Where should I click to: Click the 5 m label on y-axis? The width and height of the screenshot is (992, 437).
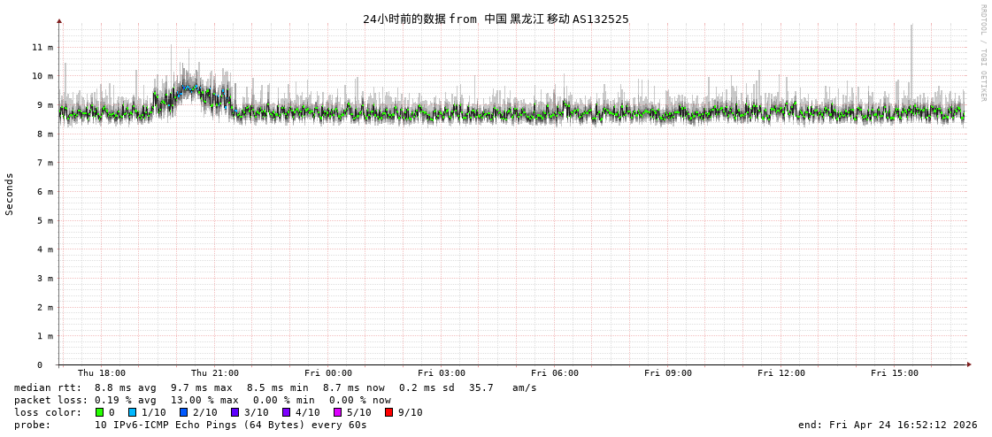tap(45, 220)
